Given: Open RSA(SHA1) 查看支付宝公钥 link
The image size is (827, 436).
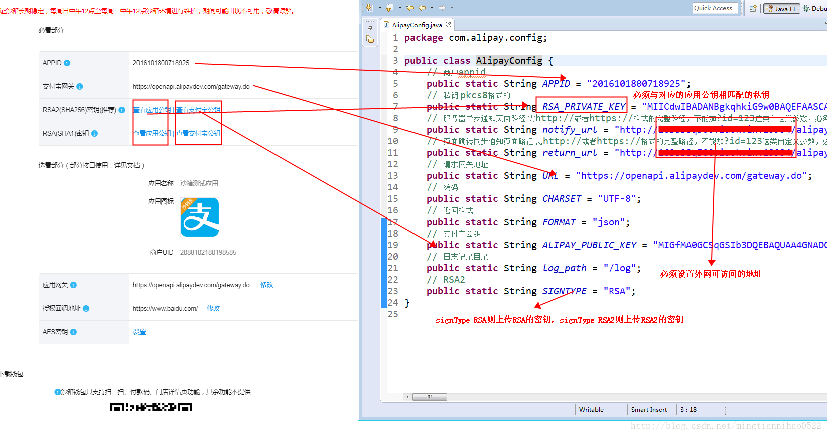Looking at the screenshot, I should click(x=198, y=133).
